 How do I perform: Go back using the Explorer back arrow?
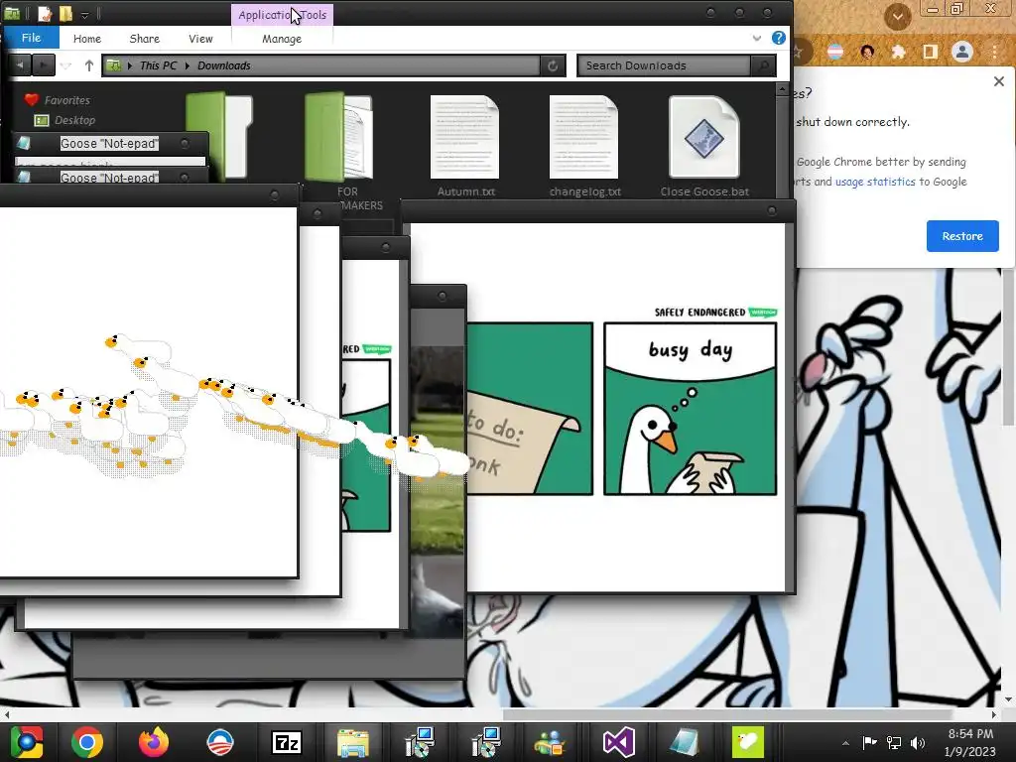pyautogui.click(x=20, y=64)
